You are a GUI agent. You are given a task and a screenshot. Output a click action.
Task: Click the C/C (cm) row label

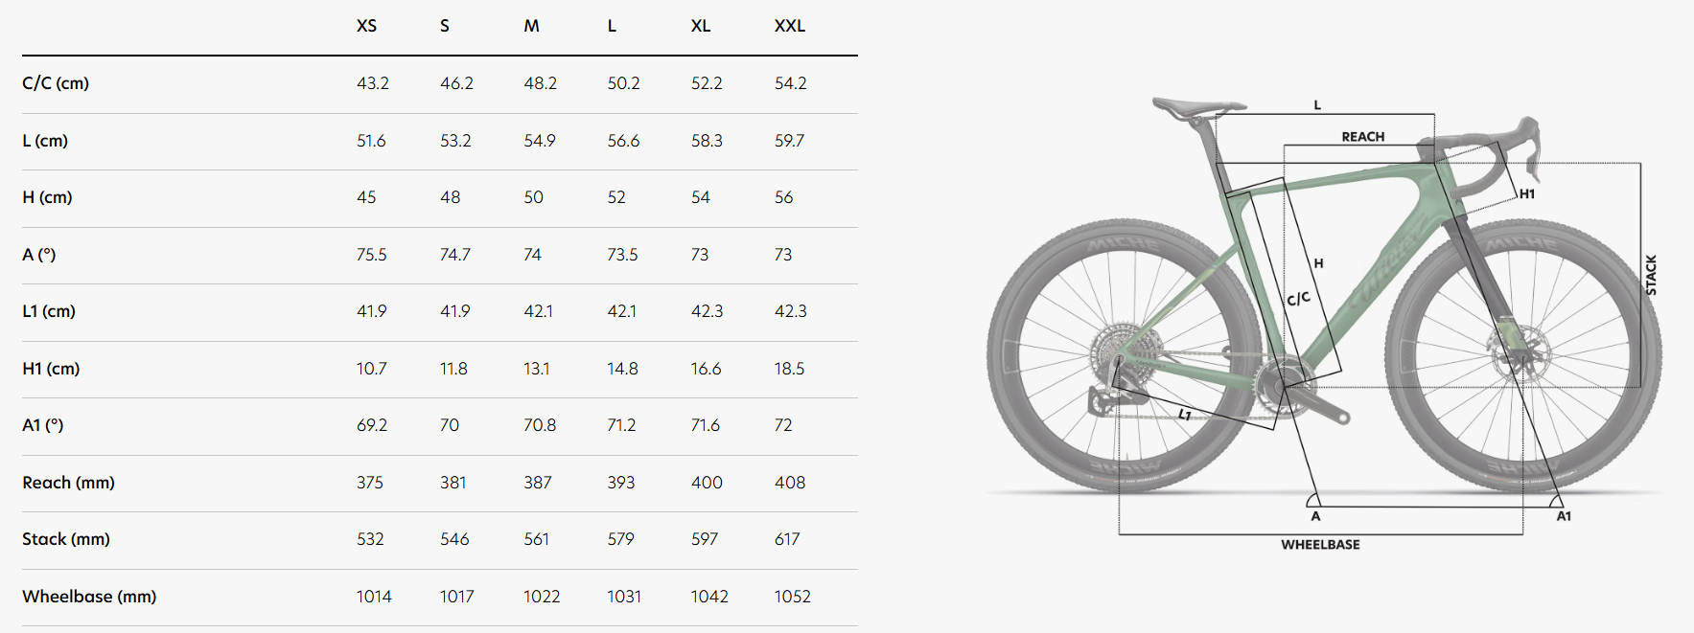pyautogui.click(x=56, y=83)
